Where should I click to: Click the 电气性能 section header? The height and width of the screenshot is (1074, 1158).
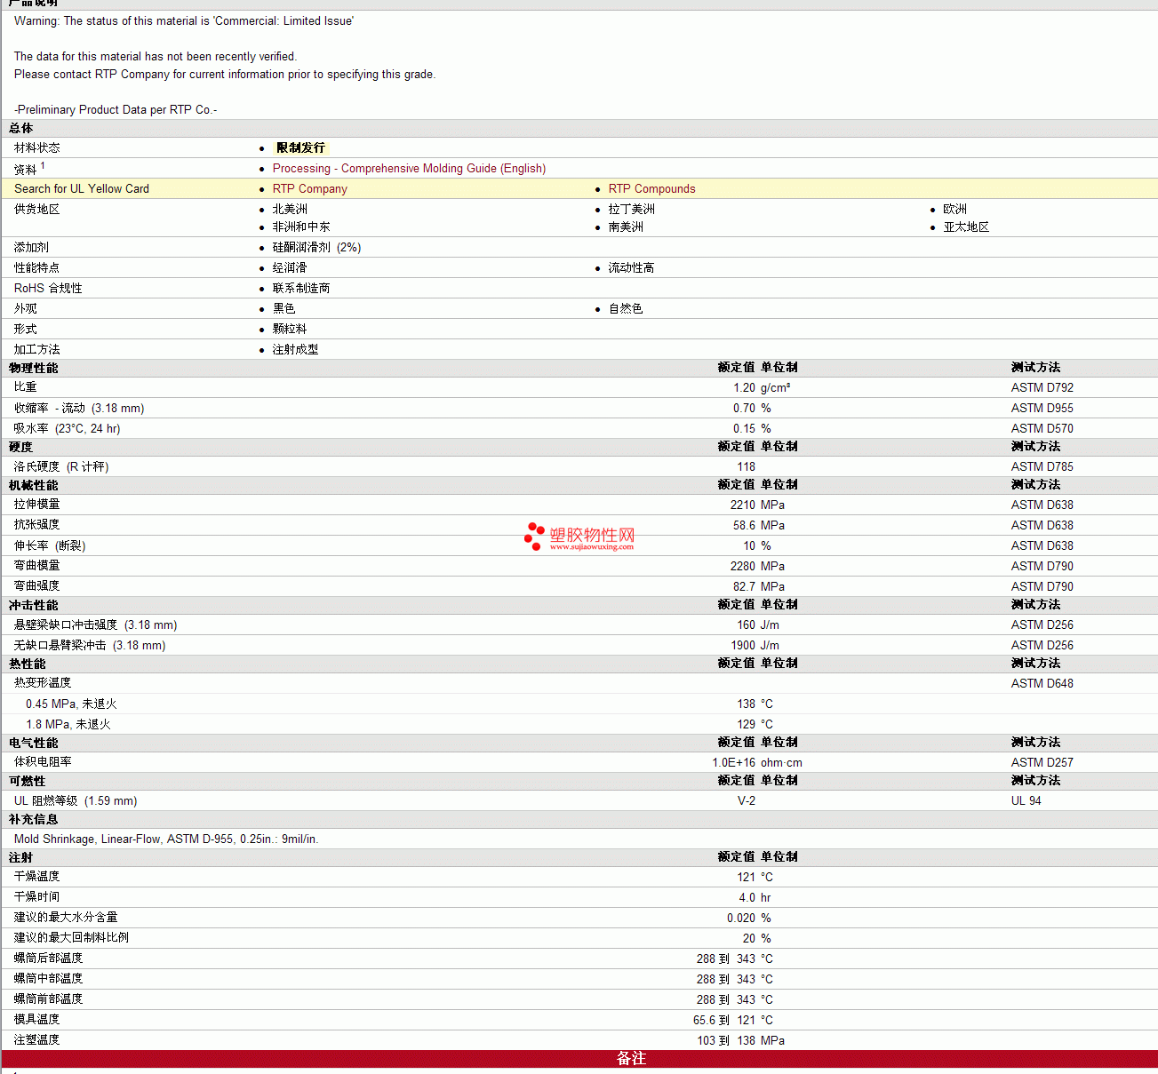[34, 744]
